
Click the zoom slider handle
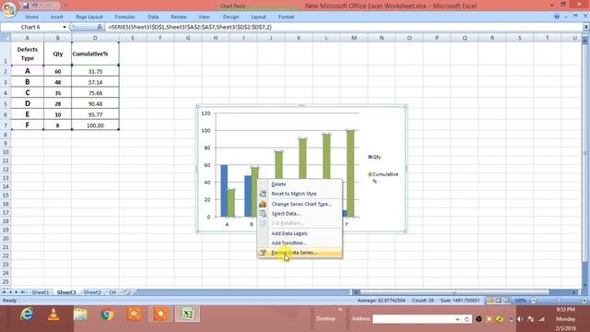point(559,301)
